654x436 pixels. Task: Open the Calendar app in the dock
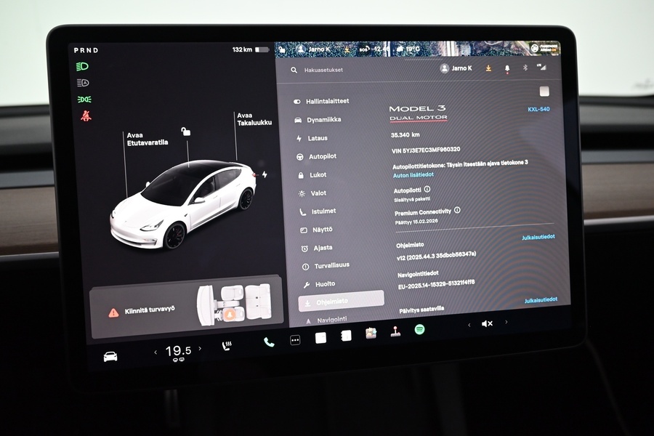347,336
